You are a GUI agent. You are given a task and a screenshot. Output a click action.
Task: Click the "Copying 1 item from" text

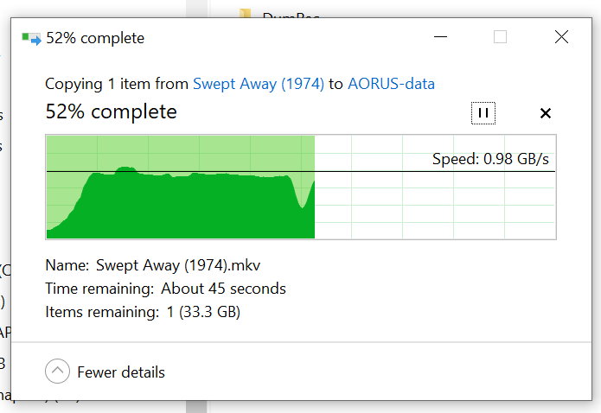[x=117, y=84]
